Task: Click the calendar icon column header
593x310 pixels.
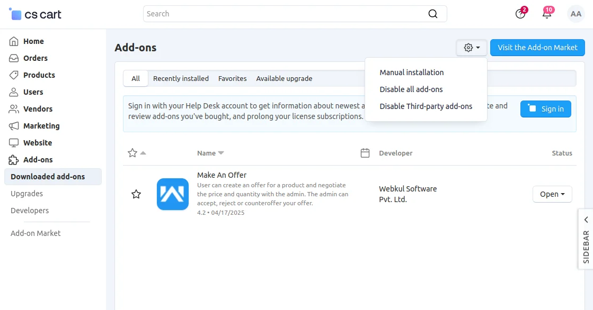Action: coord(365,153)
